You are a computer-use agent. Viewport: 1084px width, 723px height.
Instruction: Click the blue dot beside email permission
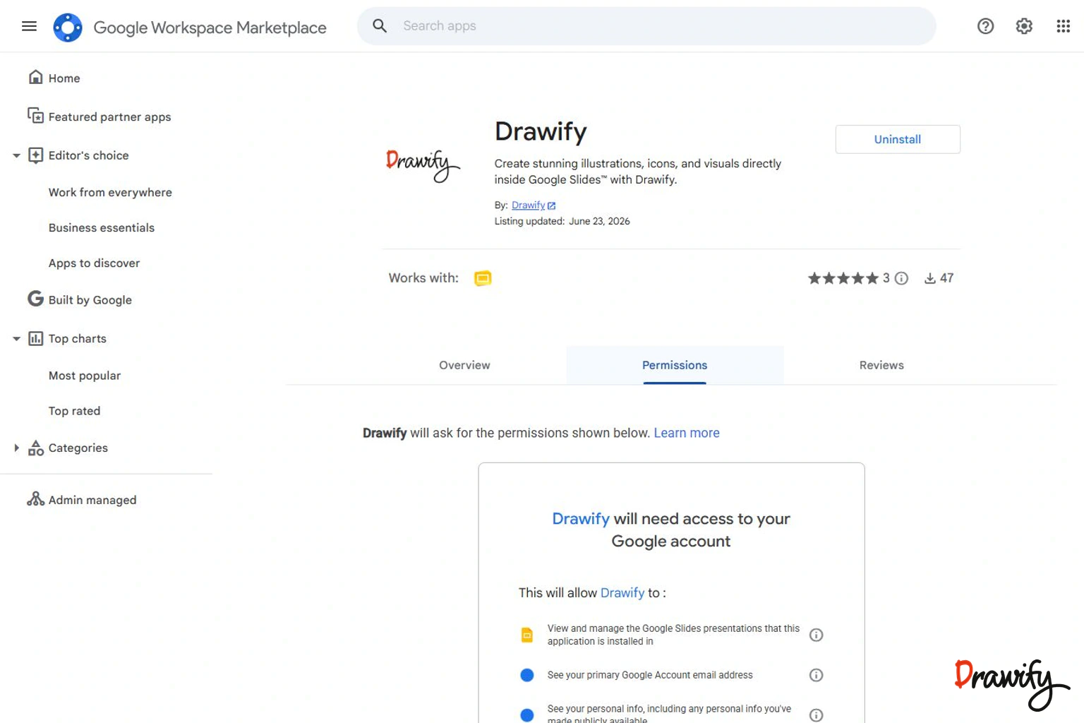pos(527,675)
